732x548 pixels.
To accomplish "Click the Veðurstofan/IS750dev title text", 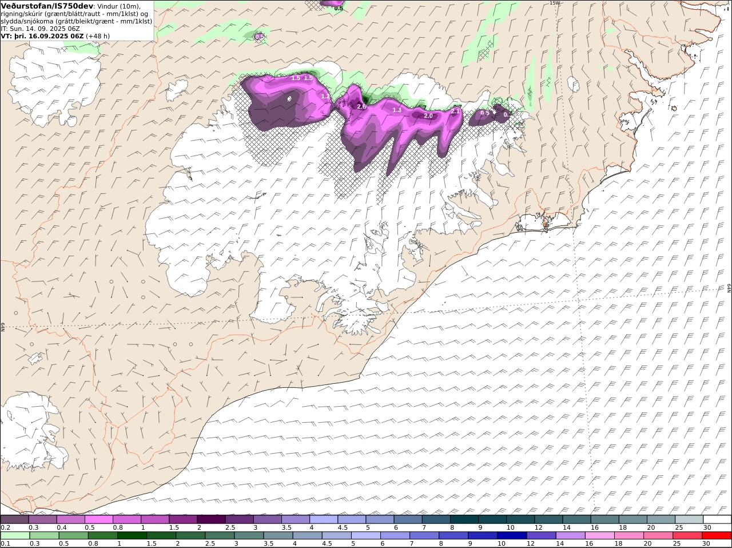I will 47,6.
